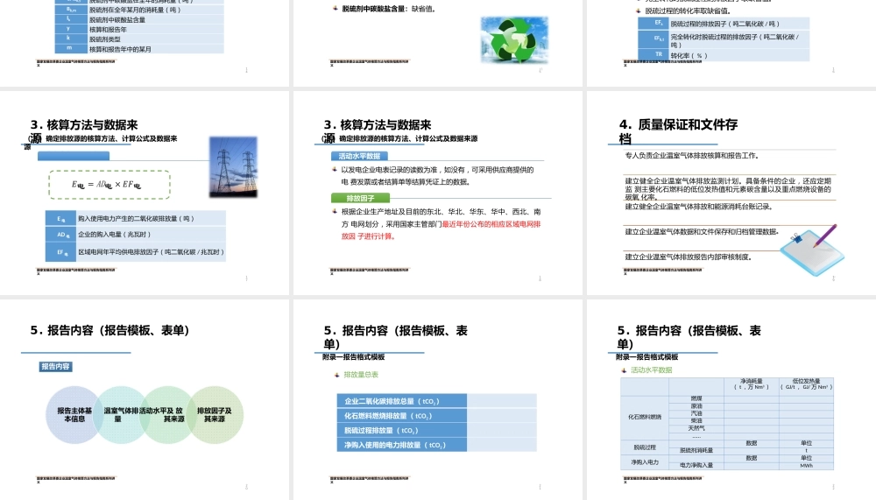
Task: Click the 购入使用电力产生的二氧化碳排放量 row
Action: pos(136,218)
